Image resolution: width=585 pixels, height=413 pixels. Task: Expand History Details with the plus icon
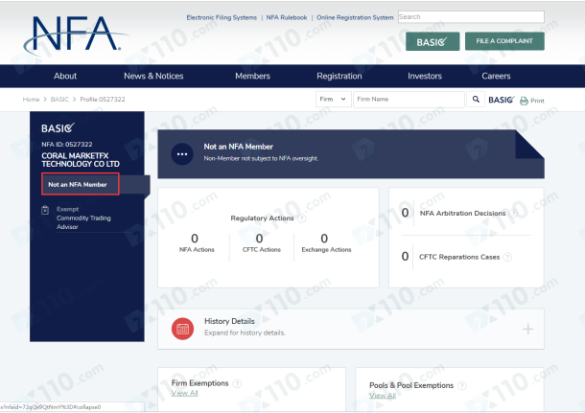coord(527,329)
